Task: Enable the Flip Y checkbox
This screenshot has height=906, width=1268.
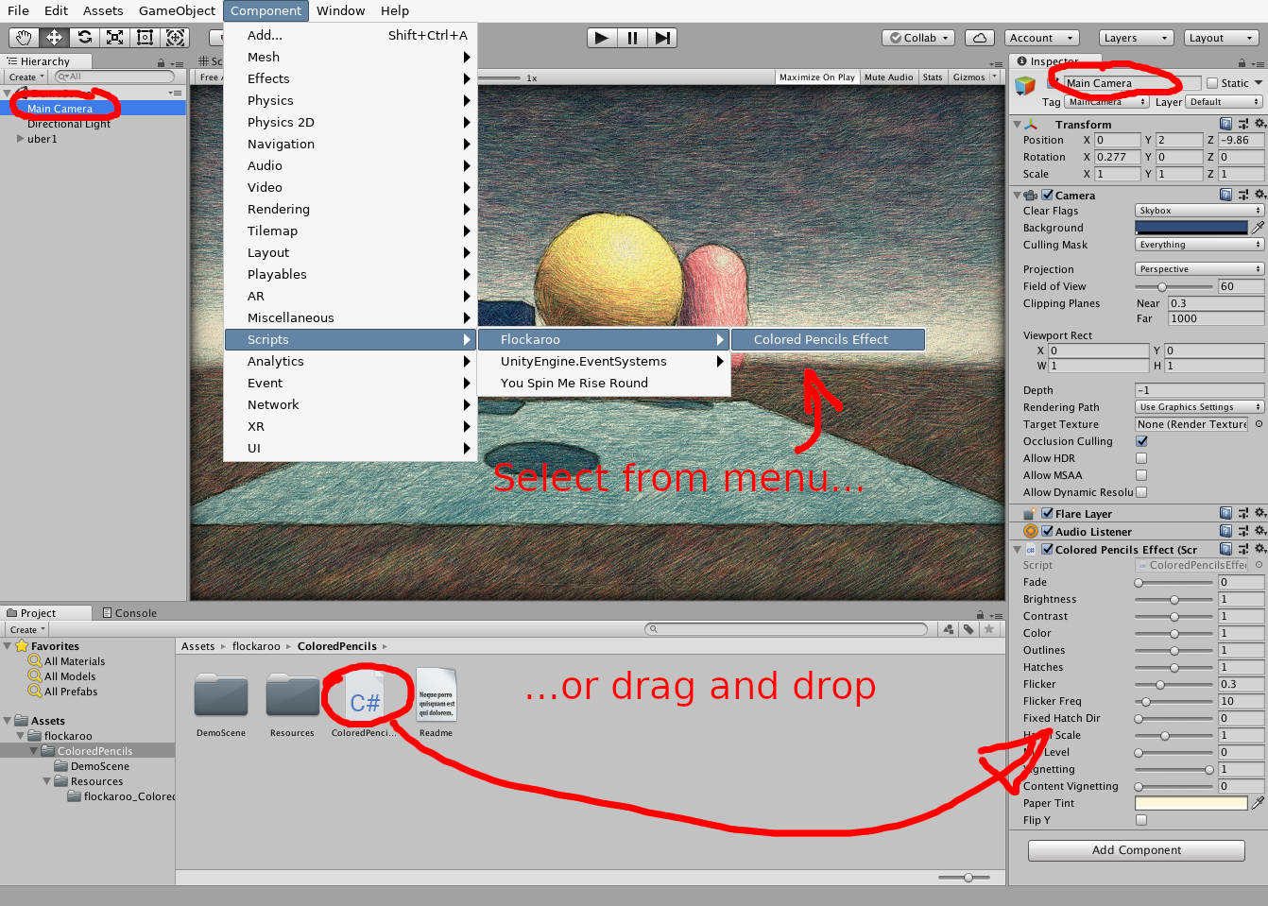Action: pyautogui.click(x=1141, y=820)
